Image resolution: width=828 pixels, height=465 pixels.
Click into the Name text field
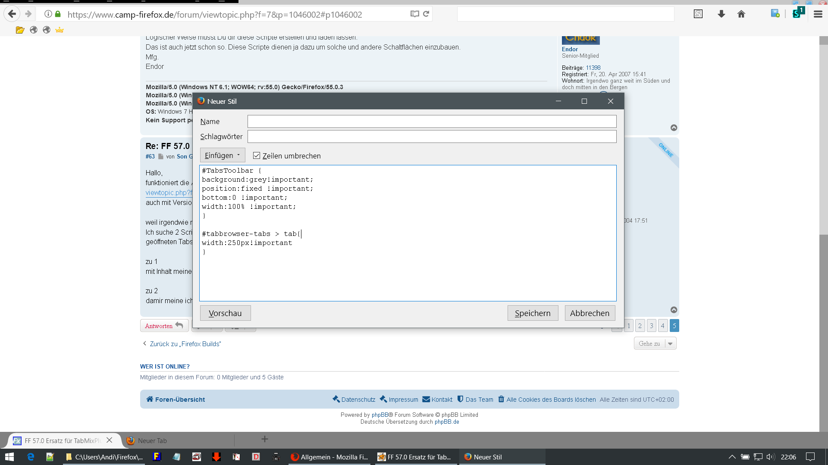point(432,121)
